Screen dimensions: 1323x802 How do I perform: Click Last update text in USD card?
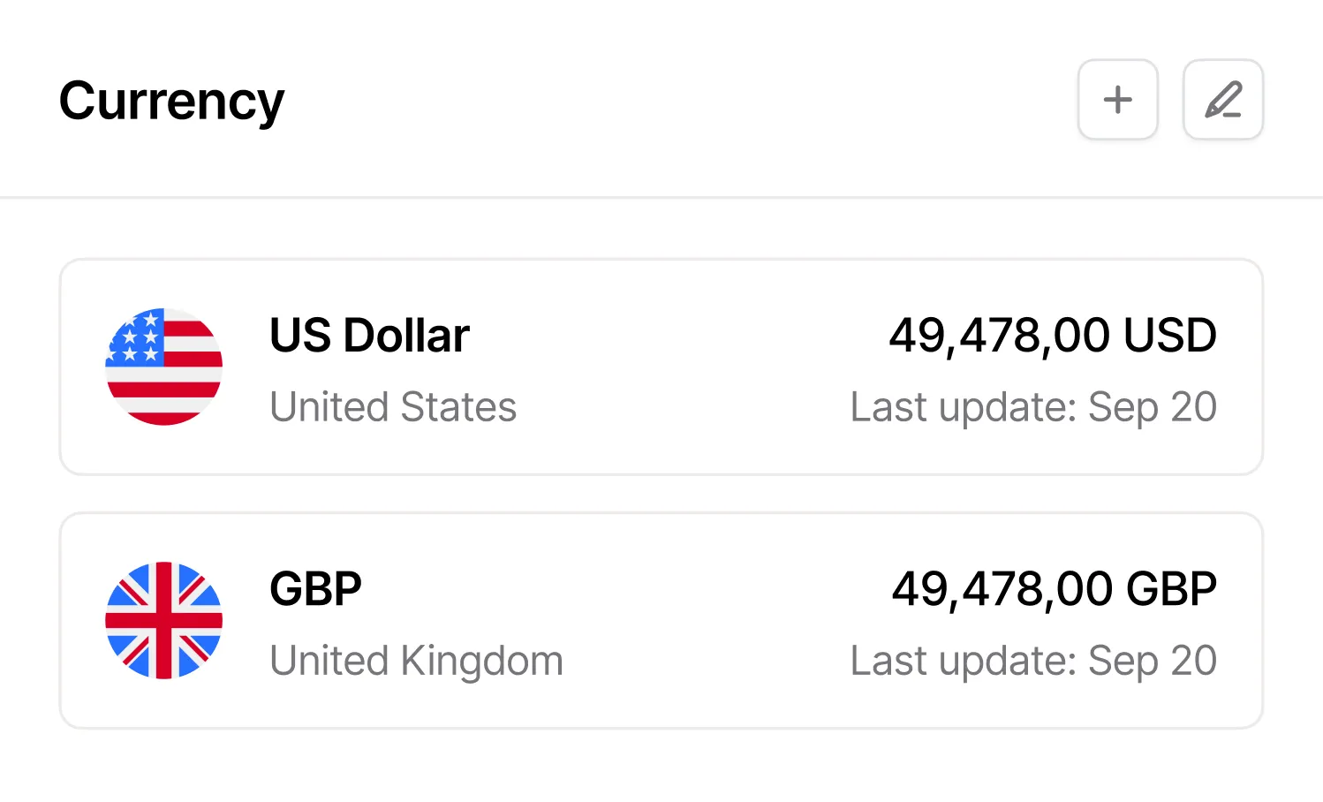[1033, 407]
